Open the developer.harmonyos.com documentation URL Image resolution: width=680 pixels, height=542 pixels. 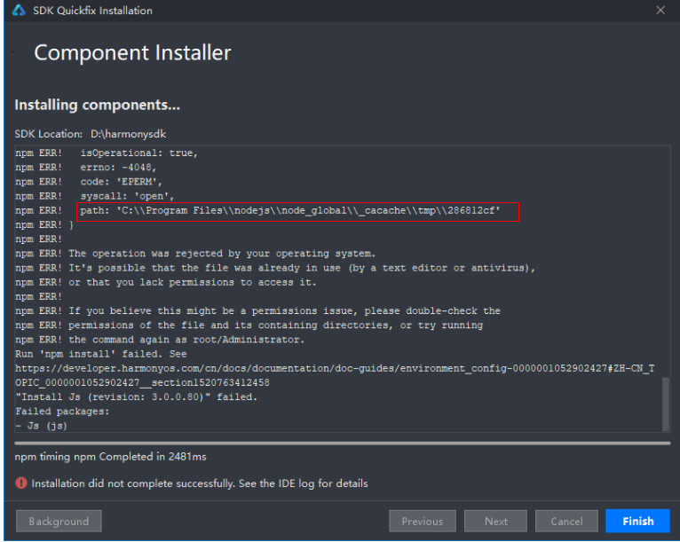point(335,375)
